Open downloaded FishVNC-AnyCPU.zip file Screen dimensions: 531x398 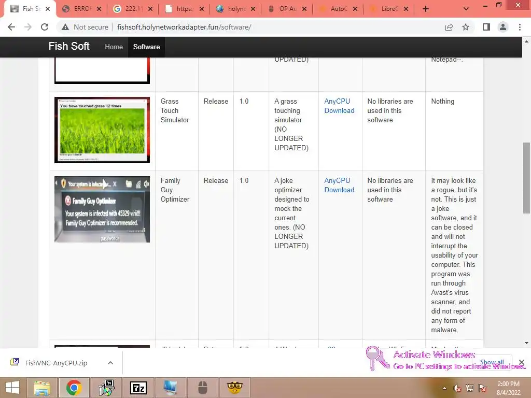[x=56, y=363]
